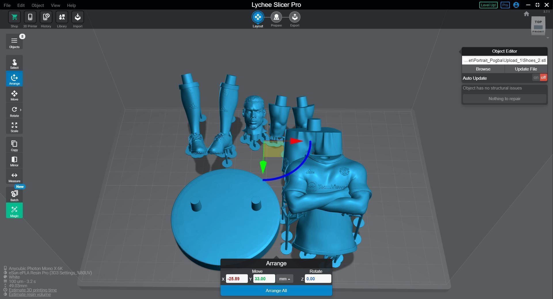This screenshot has height=299, width=553.
Task: Click the White resin color text
Action: pyautogui.click(x=14, y=277)
